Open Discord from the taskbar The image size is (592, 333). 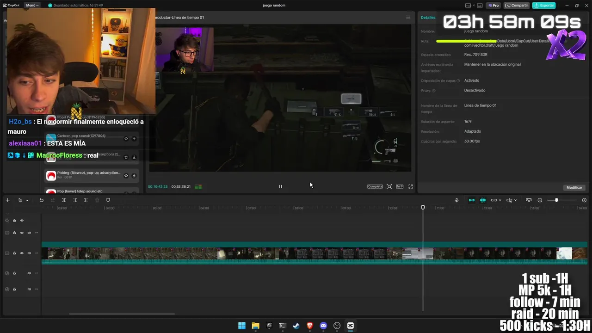[x=323, y=326]
